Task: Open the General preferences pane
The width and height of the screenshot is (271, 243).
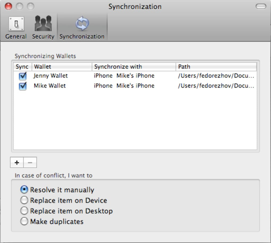Action: (x=16, y=28)
